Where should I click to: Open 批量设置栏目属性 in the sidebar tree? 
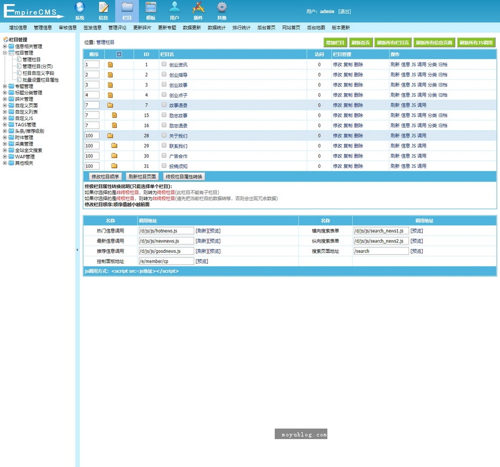coord(41,80)
